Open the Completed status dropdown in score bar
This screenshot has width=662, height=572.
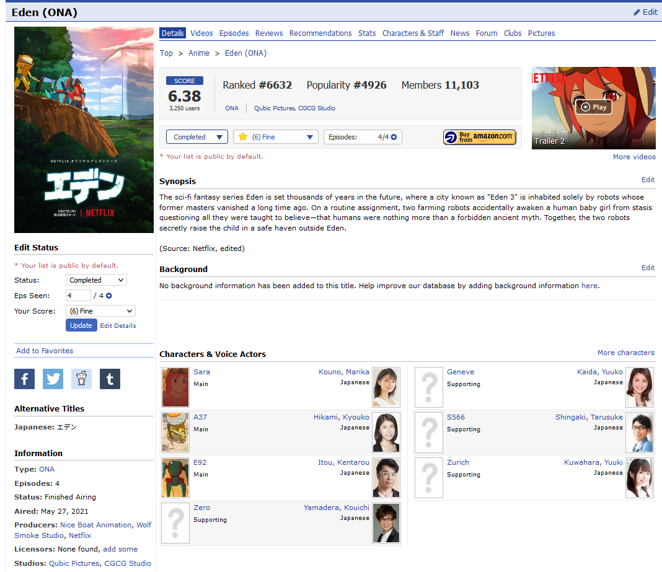pyautogui.click(x=196, y=137)
